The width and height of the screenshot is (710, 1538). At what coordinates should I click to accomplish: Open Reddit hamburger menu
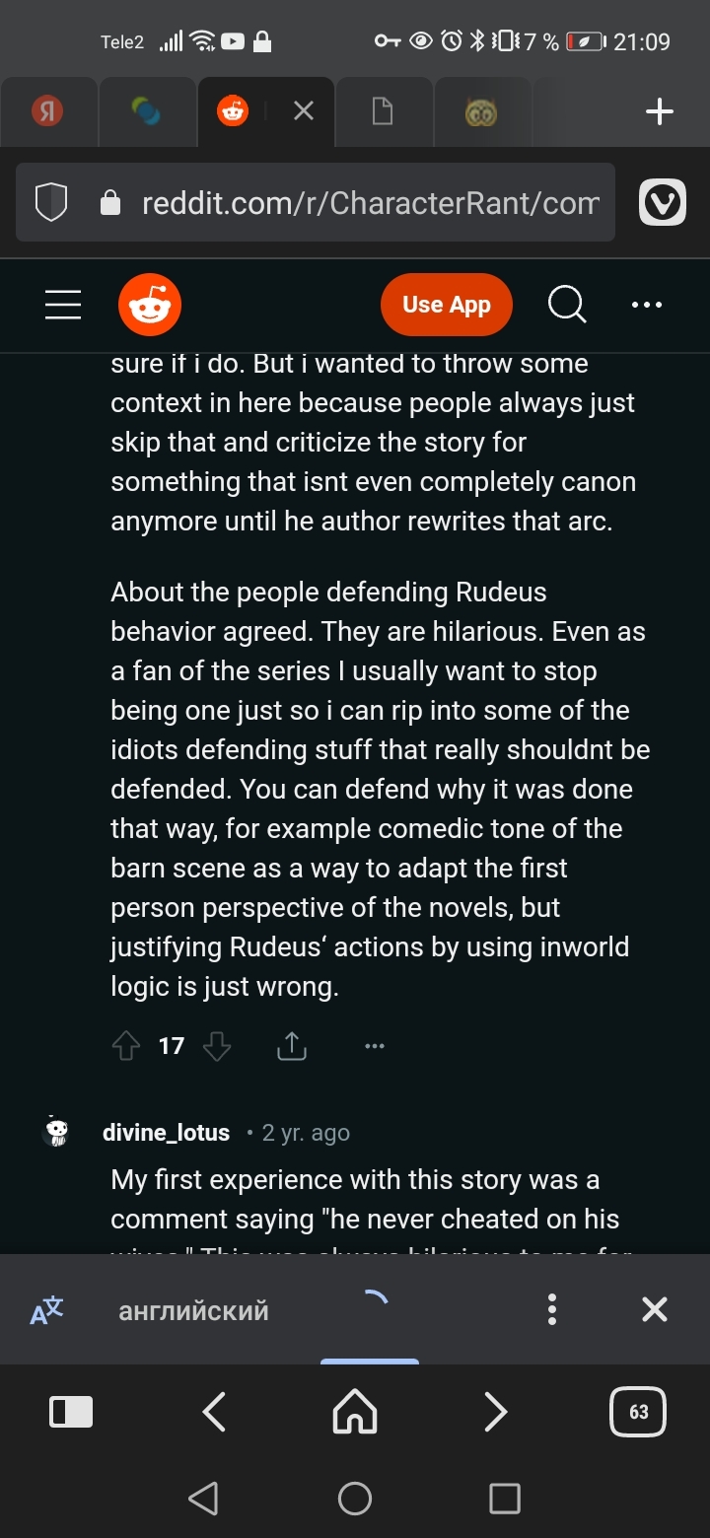[63, 306]
